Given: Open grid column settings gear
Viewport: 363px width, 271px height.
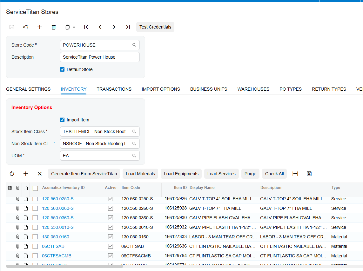Looking at the screenshot, I should point(10,188).
